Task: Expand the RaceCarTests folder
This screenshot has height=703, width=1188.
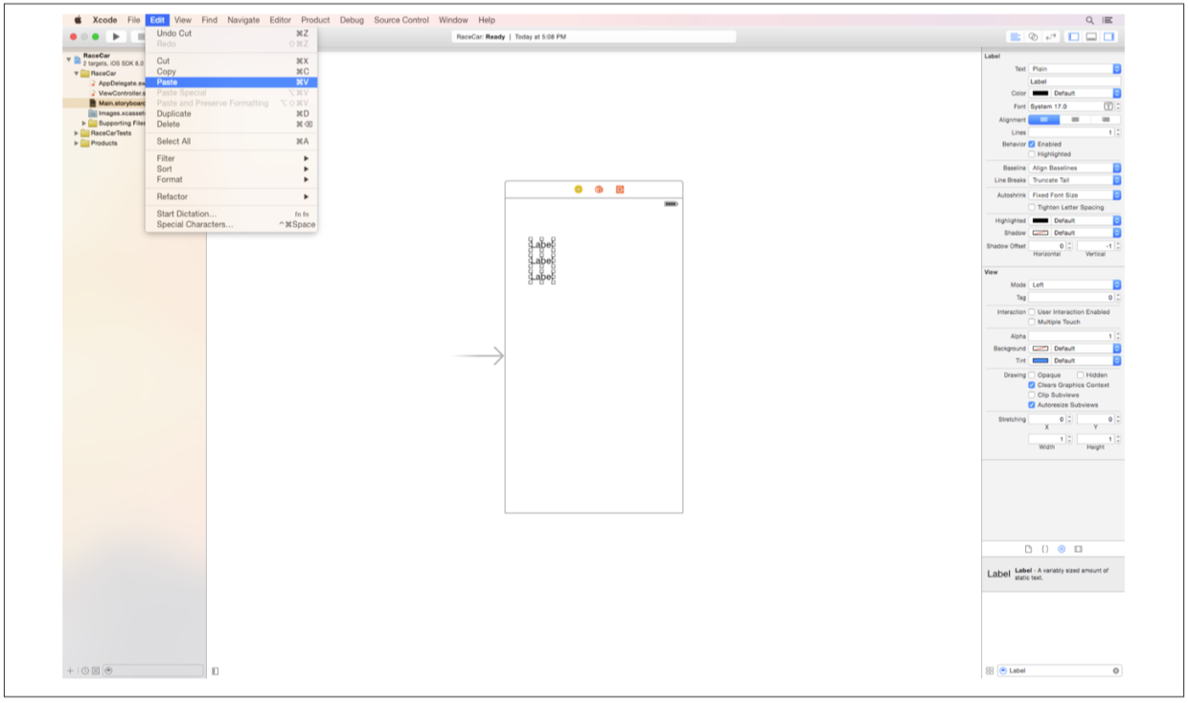Action: click(x=77, y=133)
